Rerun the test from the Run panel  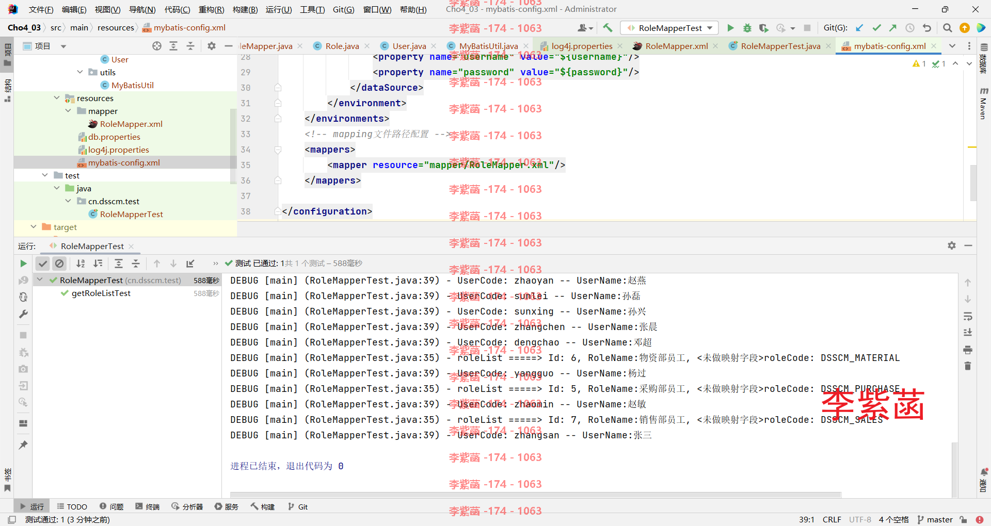click(23, 264)
